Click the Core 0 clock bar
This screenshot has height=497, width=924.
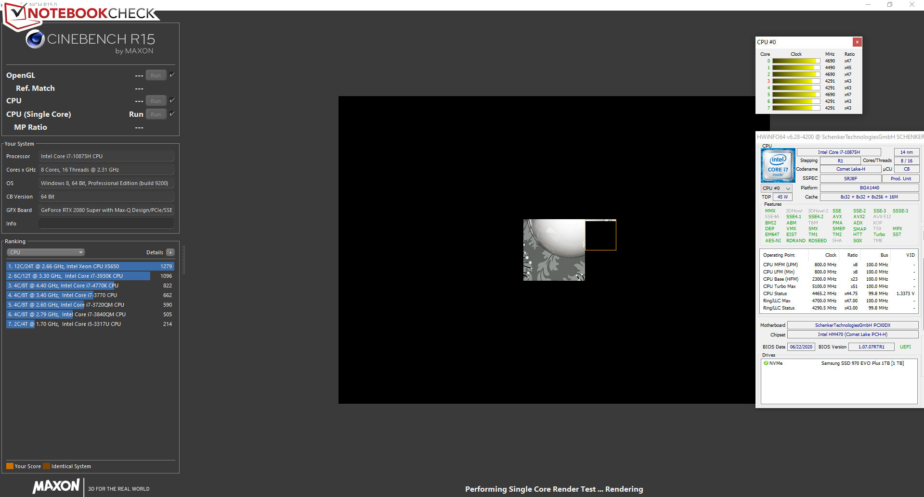796,61
